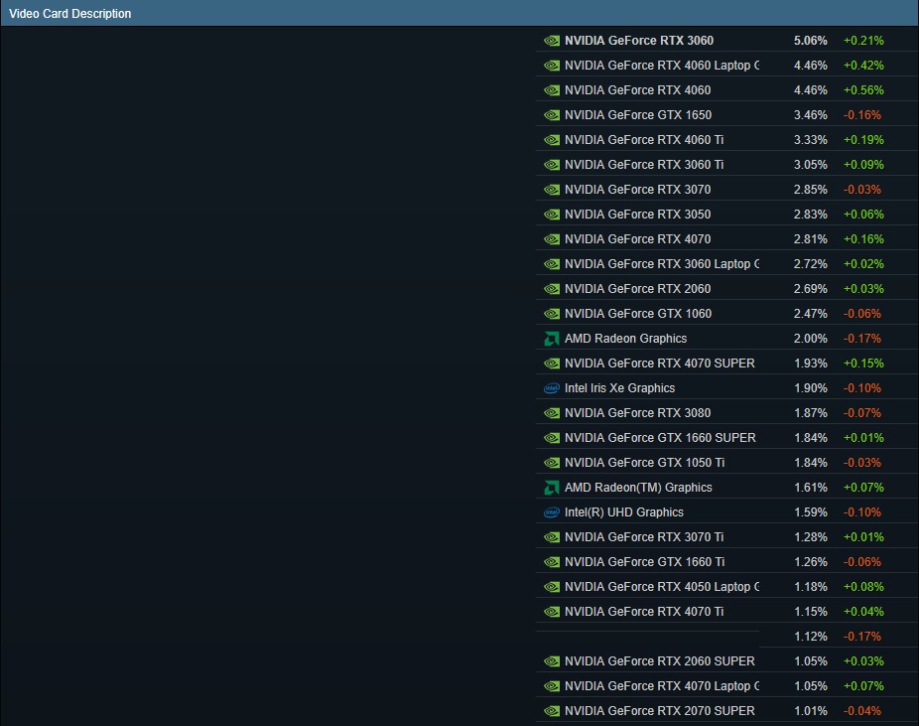Click NVIDIA icon beside RTX 4050 Laptop
The image size is (919, 726).
pyautogui.click(x=552, y=587)
